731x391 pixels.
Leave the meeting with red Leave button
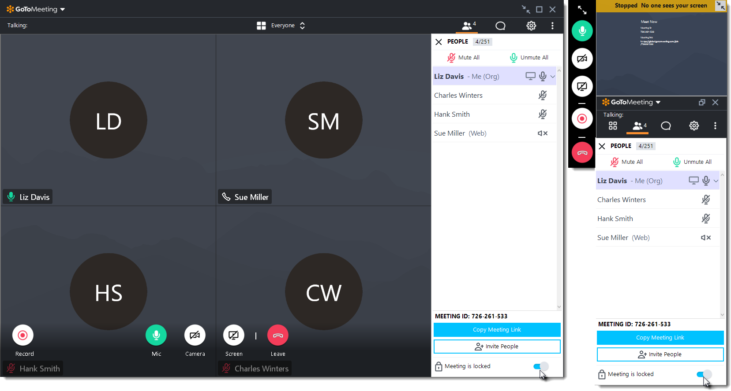coord(278,336)
